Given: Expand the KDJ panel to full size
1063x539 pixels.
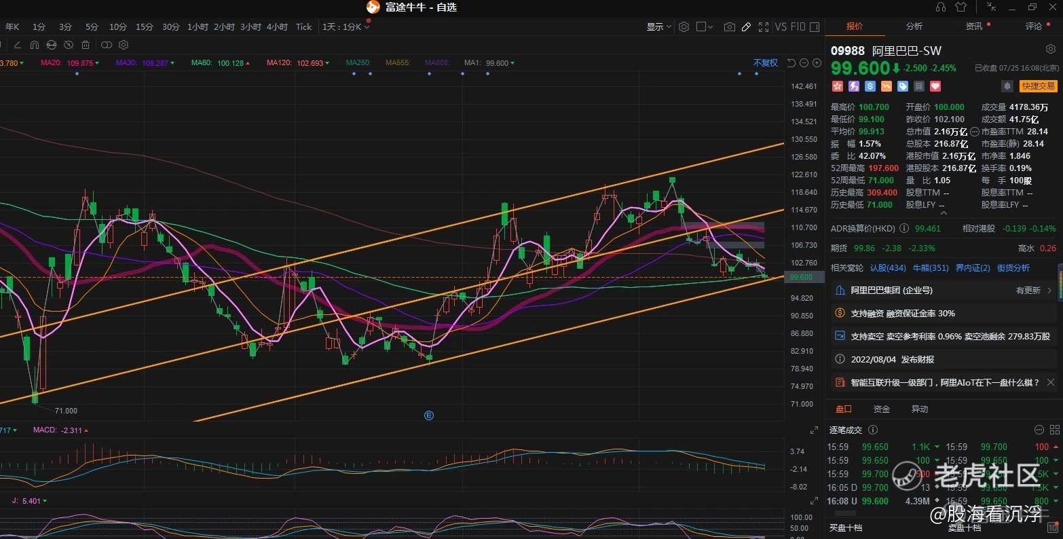Looking at the screenshot, I should (814, 501).
